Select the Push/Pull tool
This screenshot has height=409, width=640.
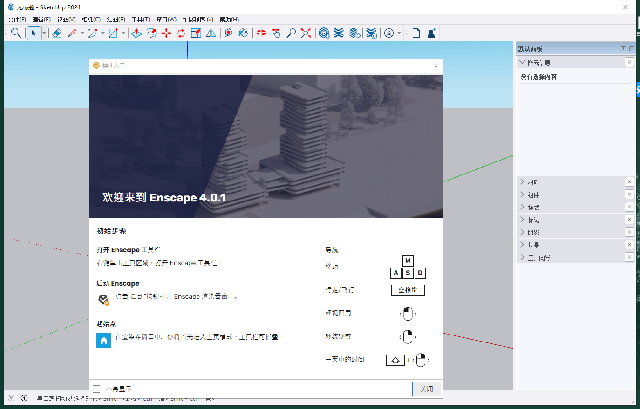coord(136,33)
